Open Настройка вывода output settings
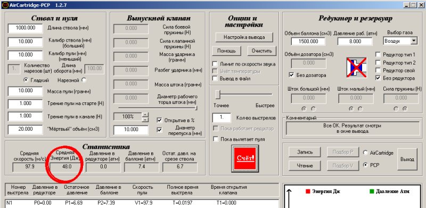Viewport: 426px width, 208px height. (244, 37)
